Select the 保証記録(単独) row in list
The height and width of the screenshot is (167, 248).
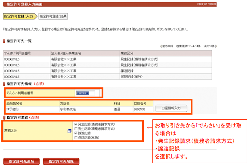coord(108,77)
